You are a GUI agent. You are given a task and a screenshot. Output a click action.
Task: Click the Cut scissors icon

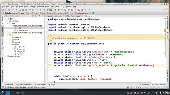[x=20, y=10]
